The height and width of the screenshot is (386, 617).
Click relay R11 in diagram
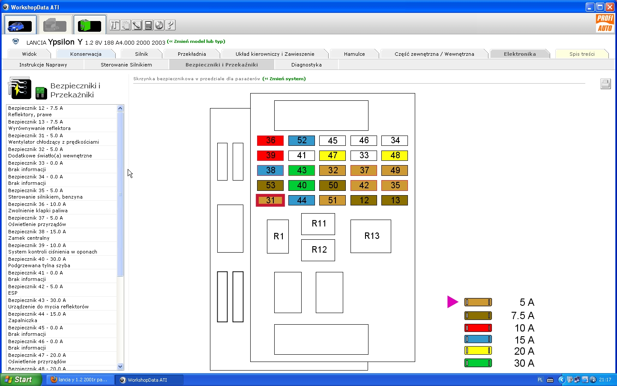pyautogui.click(x=318, y=224)
